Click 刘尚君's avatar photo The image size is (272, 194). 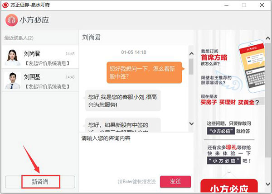(x=12, y=57)
